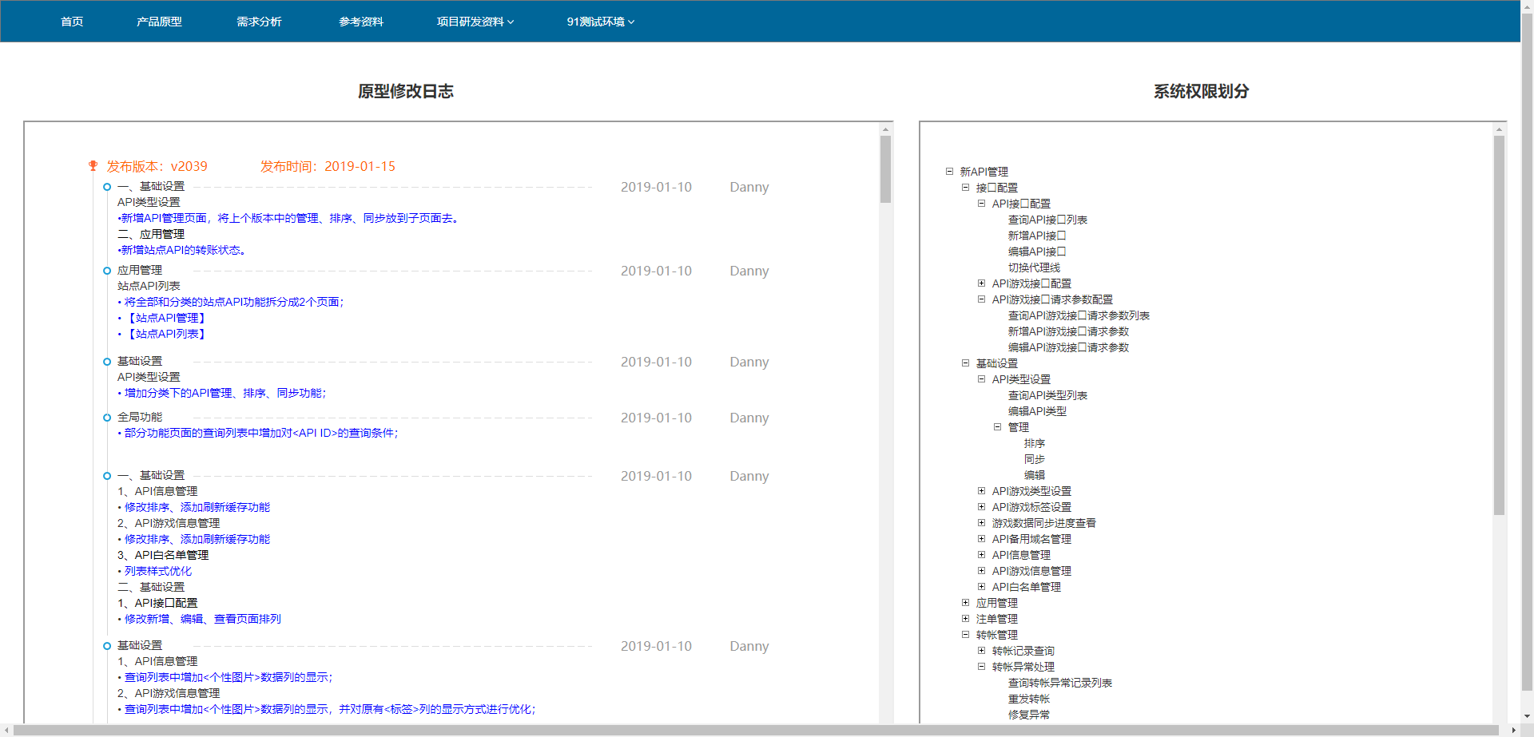Collapse the 新API管理 tree node
Image resolution: width=1534 pixels, height=737 pixels.
(949, 171)
